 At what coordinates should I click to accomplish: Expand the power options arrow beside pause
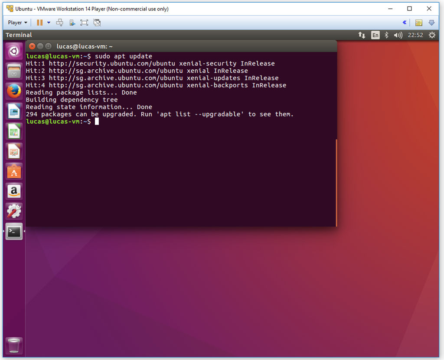49,23
